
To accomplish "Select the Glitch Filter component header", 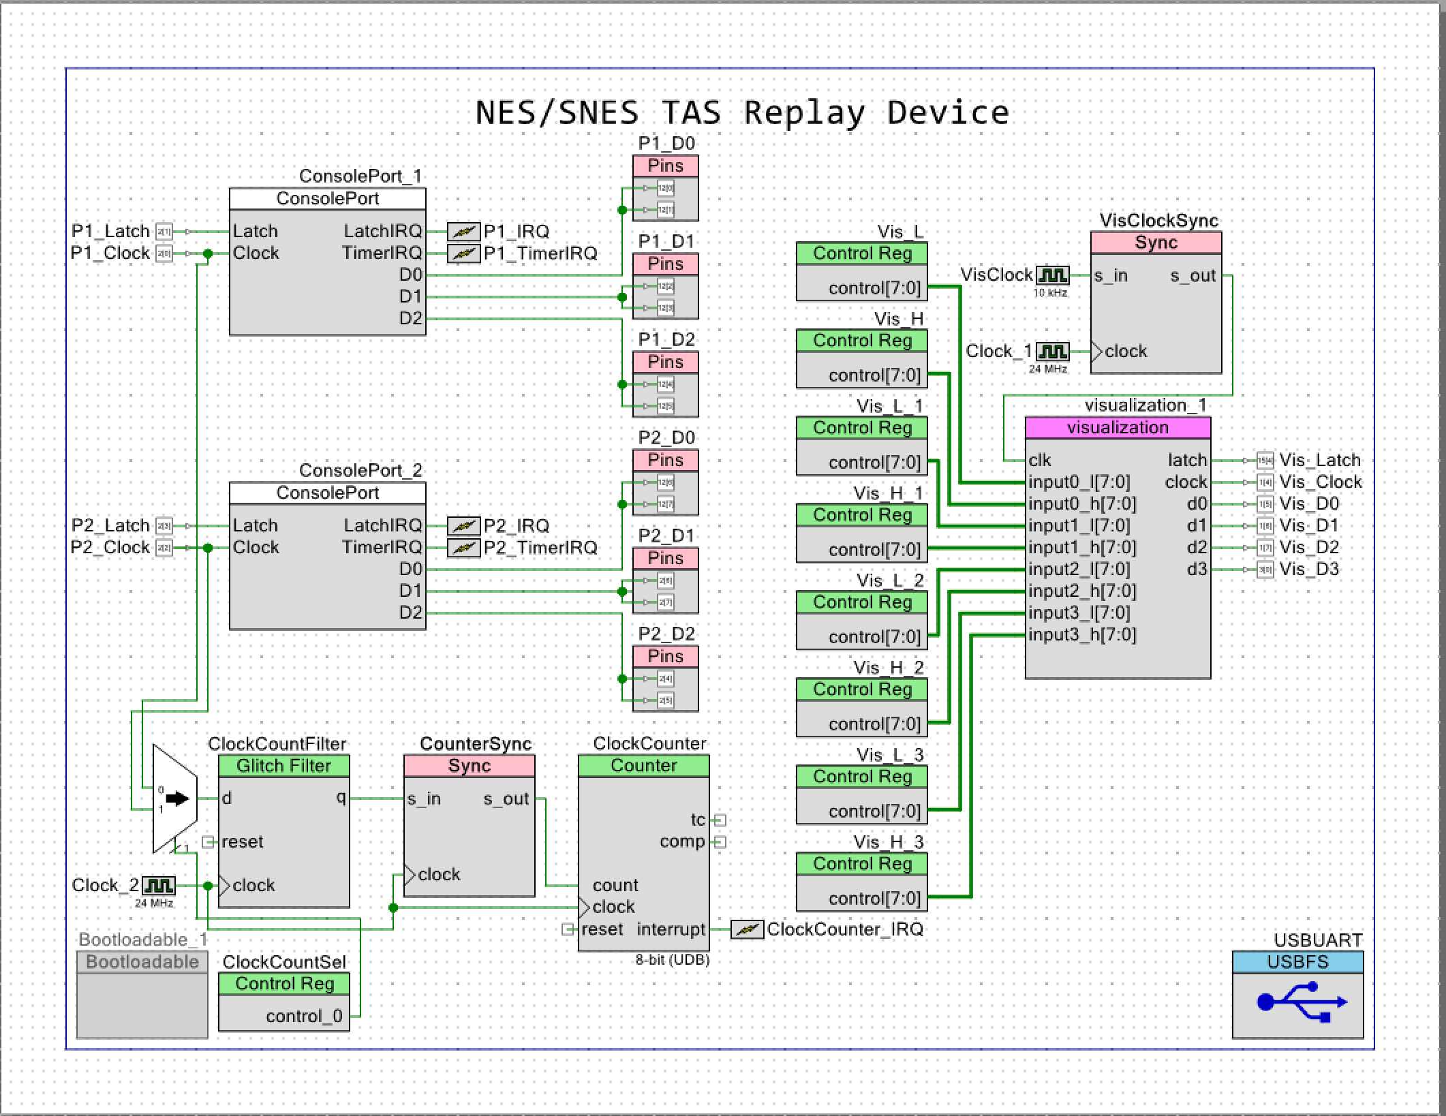I will coord(283,765).
